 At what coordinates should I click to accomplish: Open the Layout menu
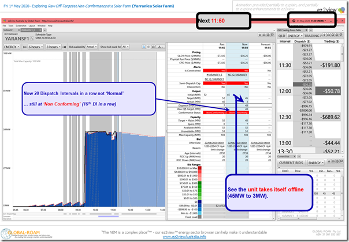pos(32,26)
